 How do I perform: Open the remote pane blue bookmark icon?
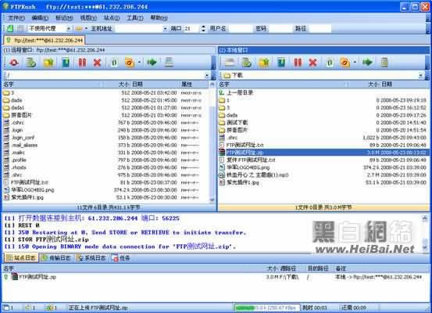point(66,63)
